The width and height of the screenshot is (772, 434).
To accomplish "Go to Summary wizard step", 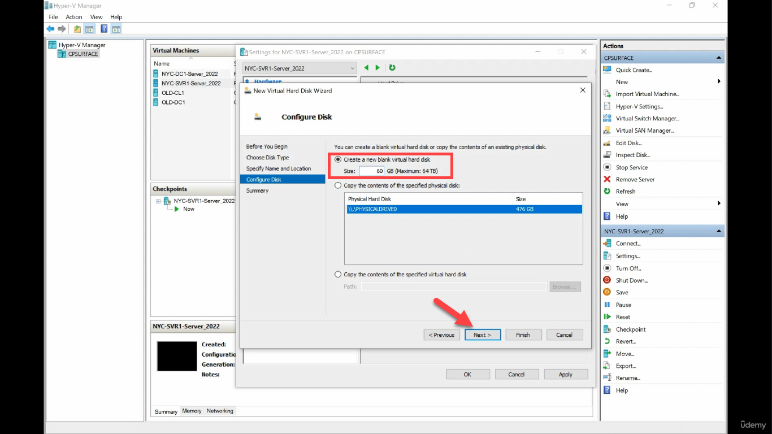I will click(x=257, y=190).
